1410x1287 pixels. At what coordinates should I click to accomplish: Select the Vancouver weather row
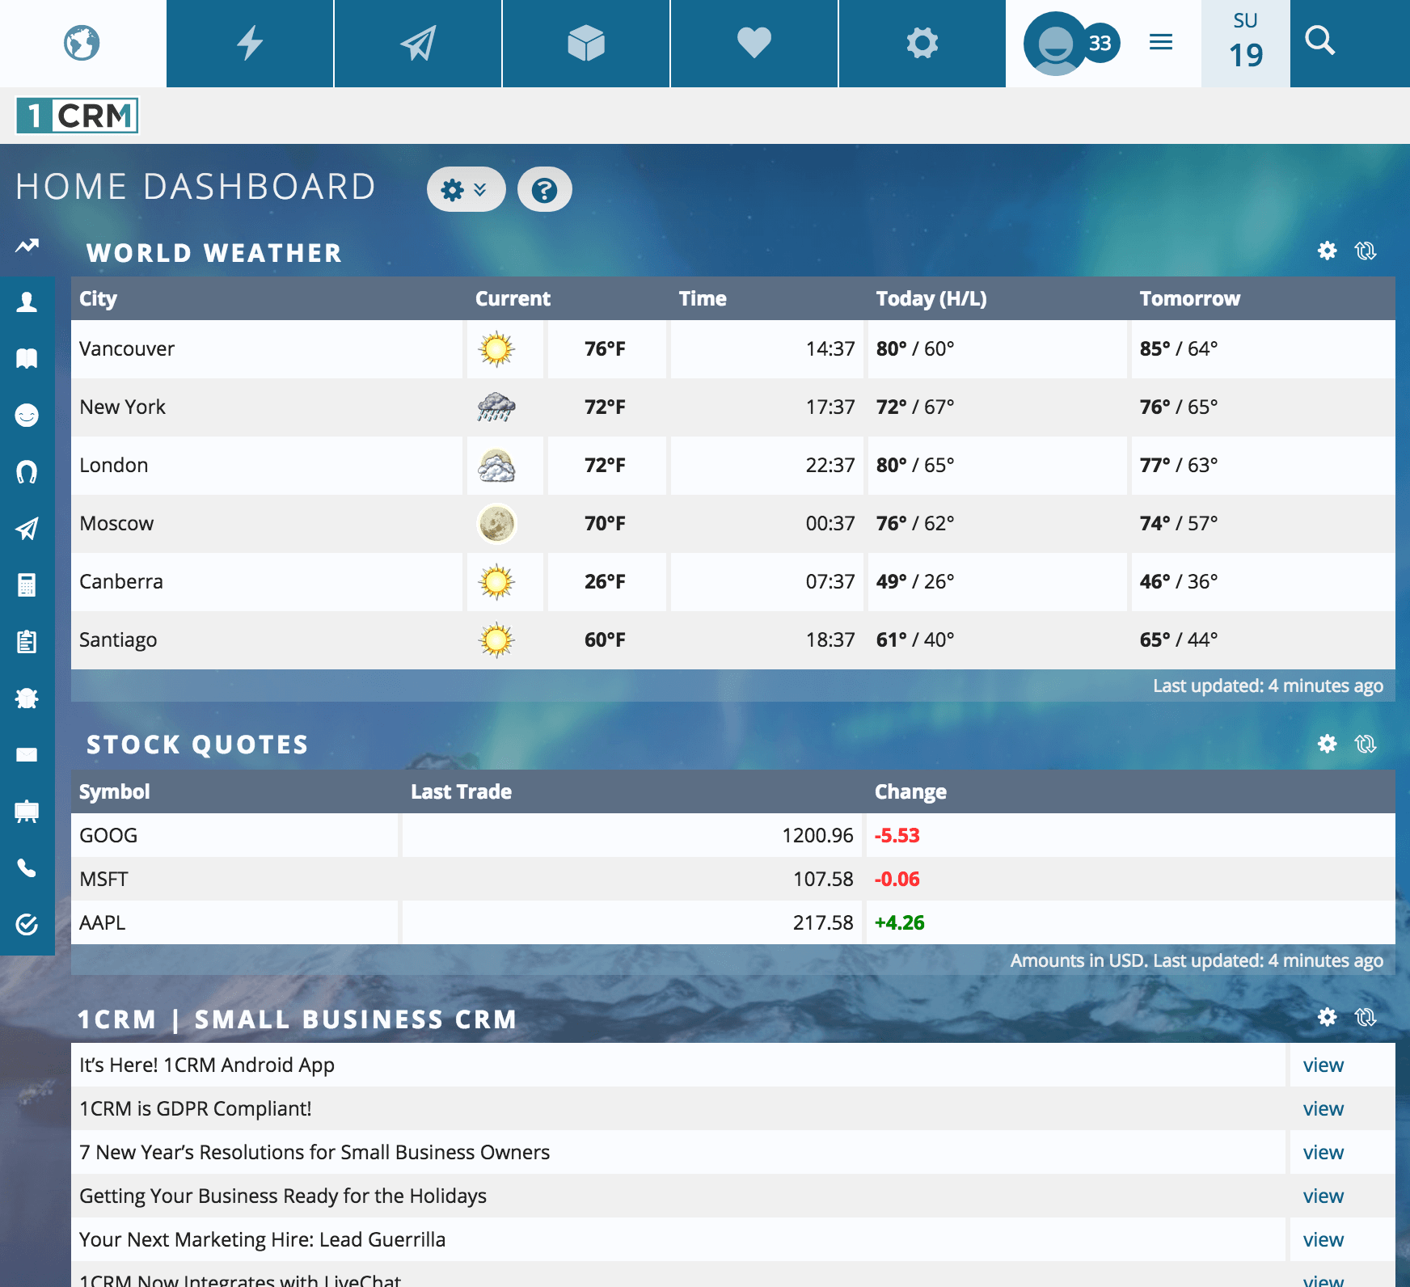[733, 349]
